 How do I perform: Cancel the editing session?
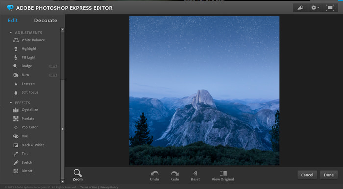pos(307,175)
